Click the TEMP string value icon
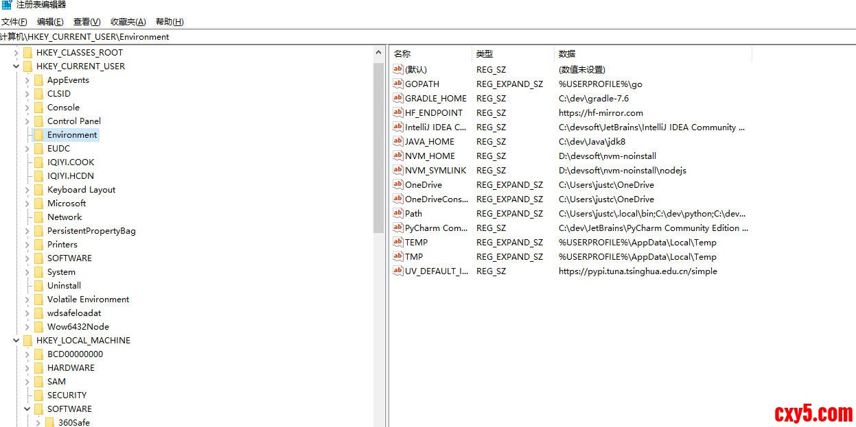Image resolution: width=856 pixels, height=427 pixels. (398, 242)
